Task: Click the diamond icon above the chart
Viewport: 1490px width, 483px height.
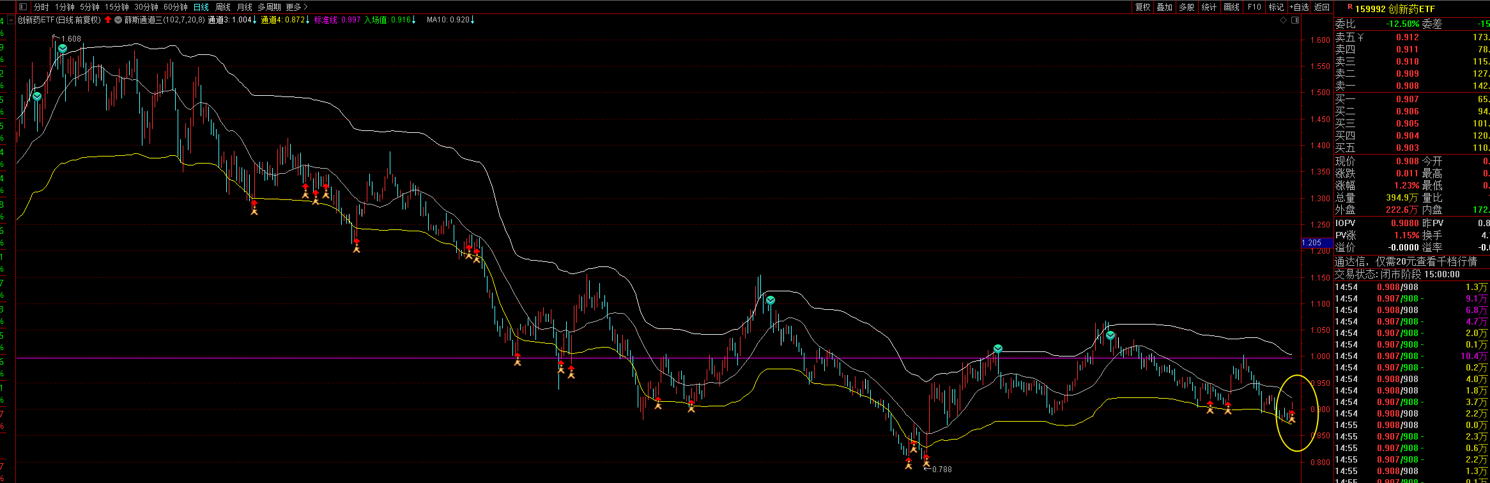Action: 1283,20
